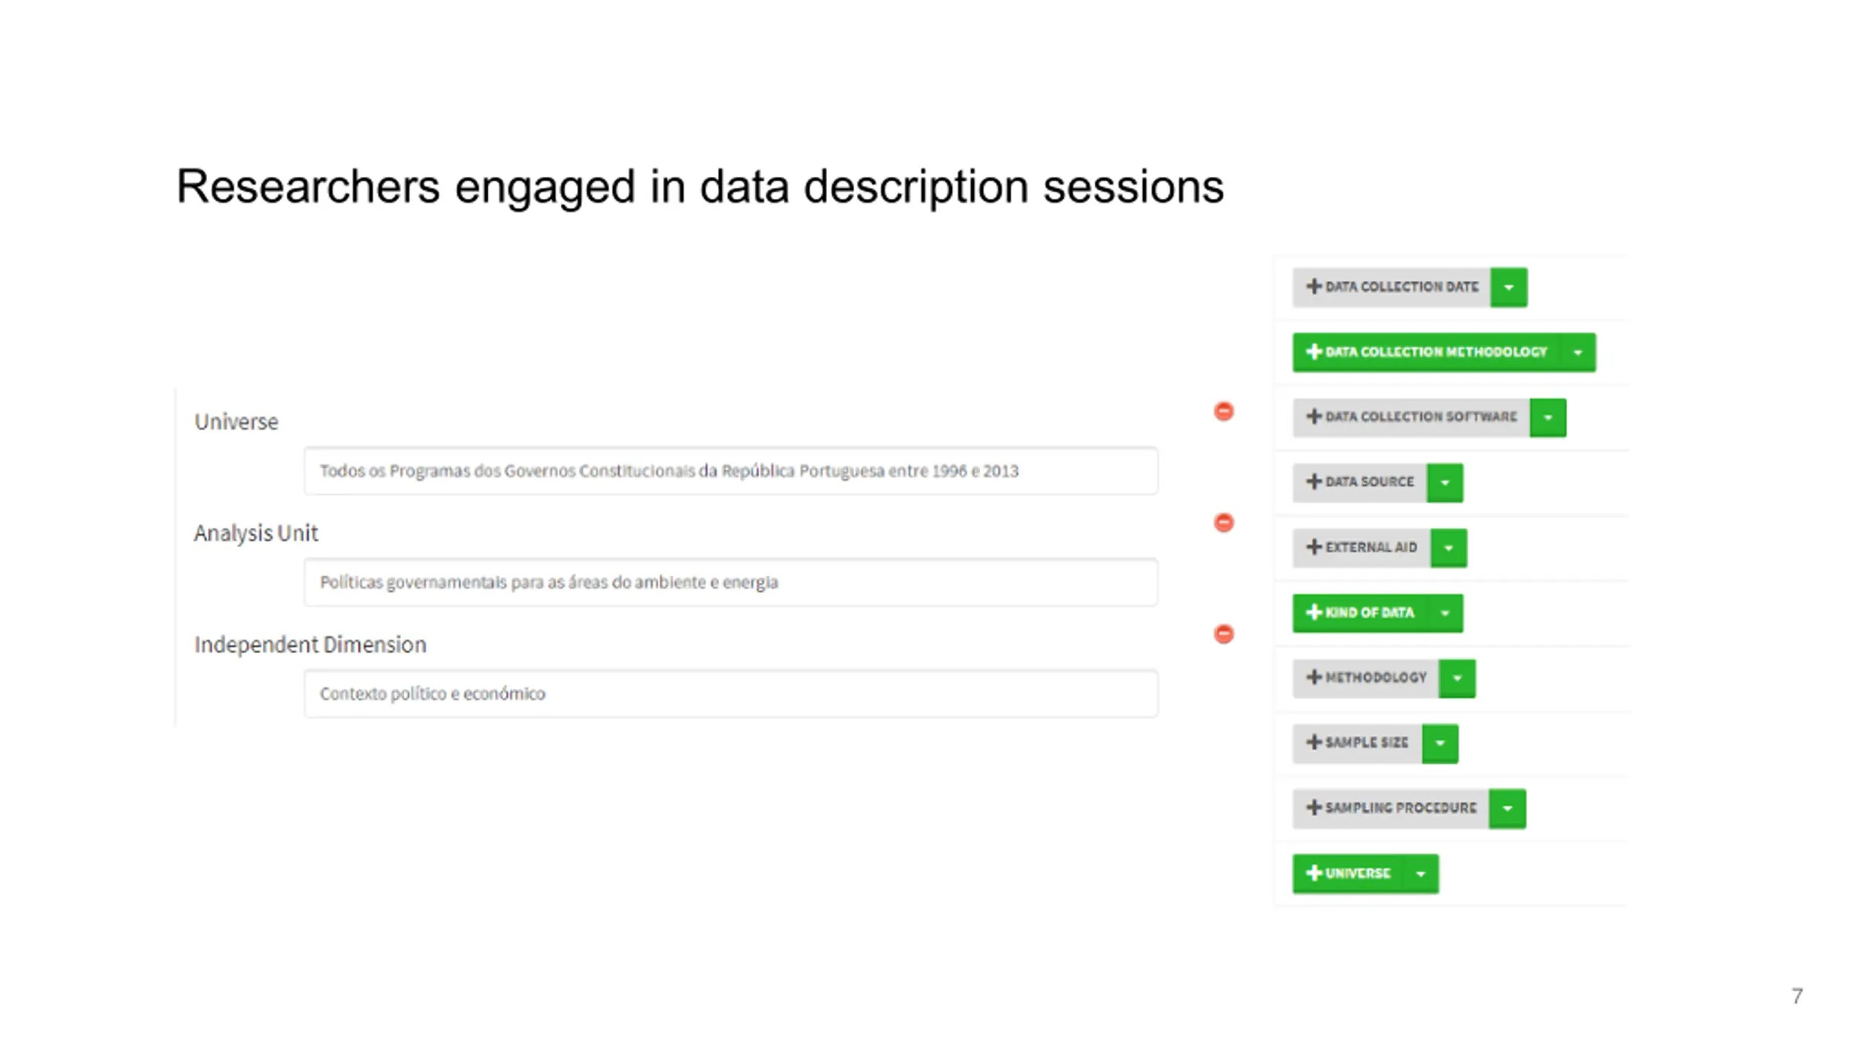Expand the Data Collection Methodology dropdown arrow
Image resolution: width=1872 pixels, height=1053 pixels.
click(1578, 352)
